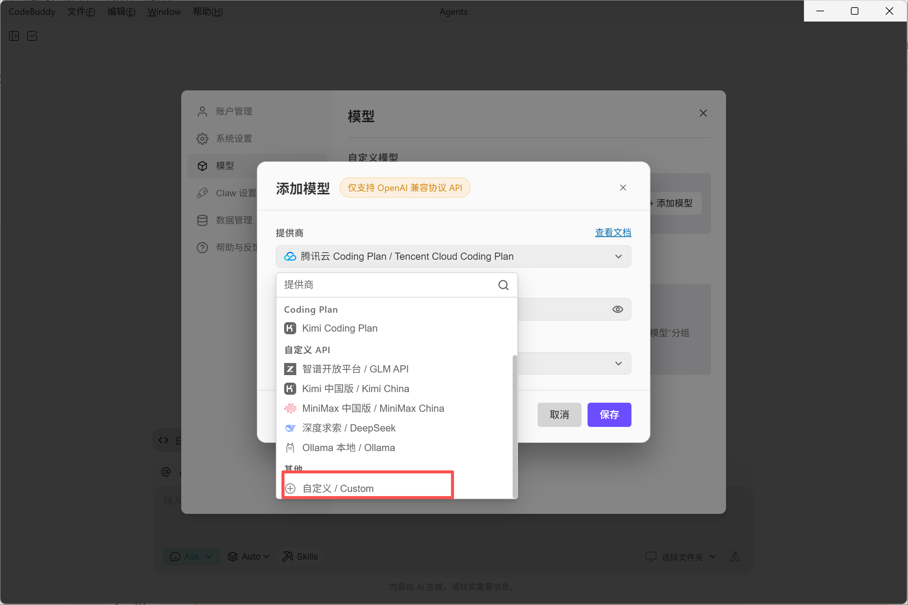Click the Coding Plan group header
Viewport: 908px width, 605px height.
coord(311,310)
